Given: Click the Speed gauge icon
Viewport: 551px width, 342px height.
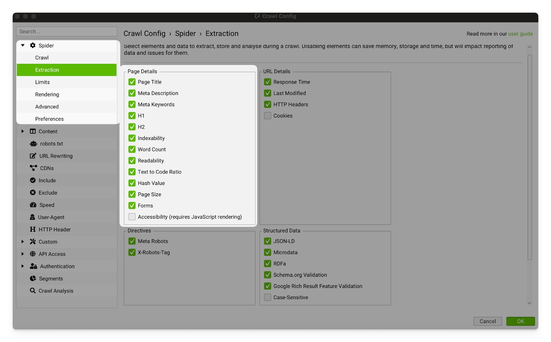Looking at the screenshot, I should pos(33,205).
